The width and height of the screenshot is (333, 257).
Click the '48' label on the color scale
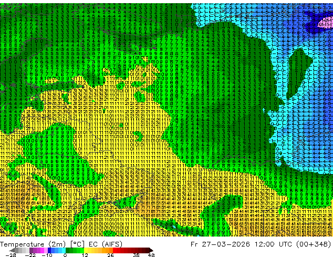151,255
